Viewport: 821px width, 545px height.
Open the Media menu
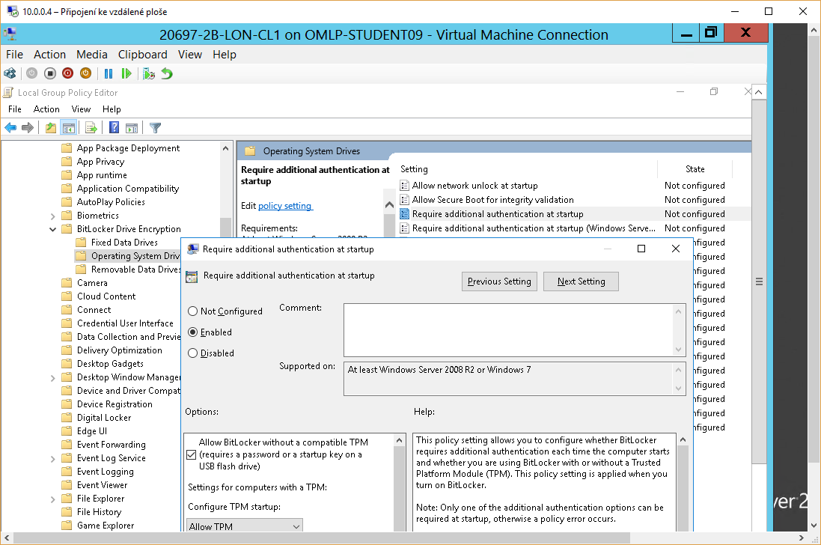point(91,55)
